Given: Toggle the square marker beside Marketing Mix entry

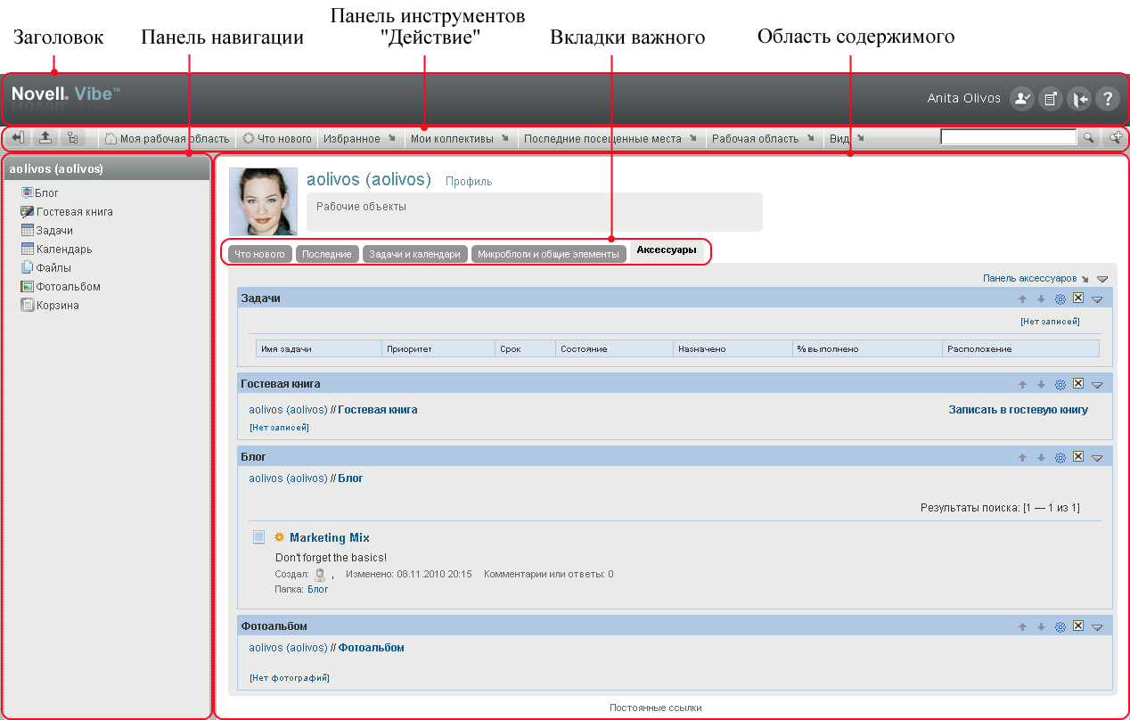Looking at the screenshot, I should [258, 537].
